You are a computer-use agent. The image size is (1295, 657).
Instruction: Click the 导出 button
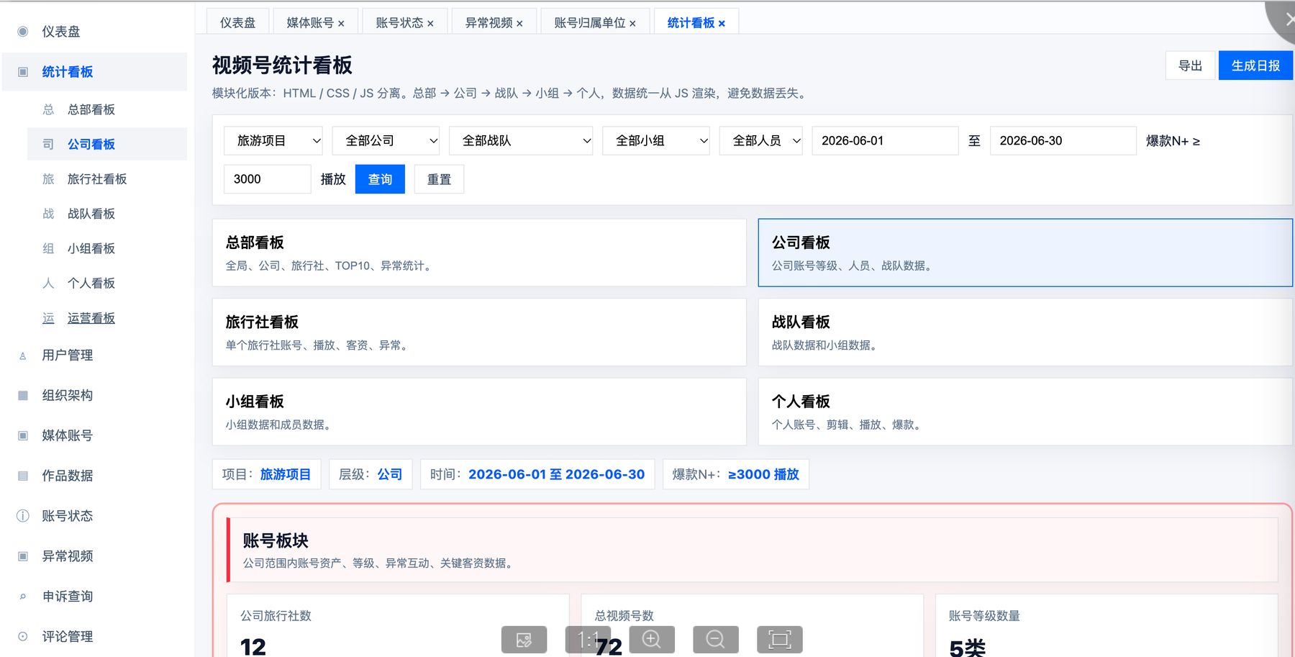1190,65
